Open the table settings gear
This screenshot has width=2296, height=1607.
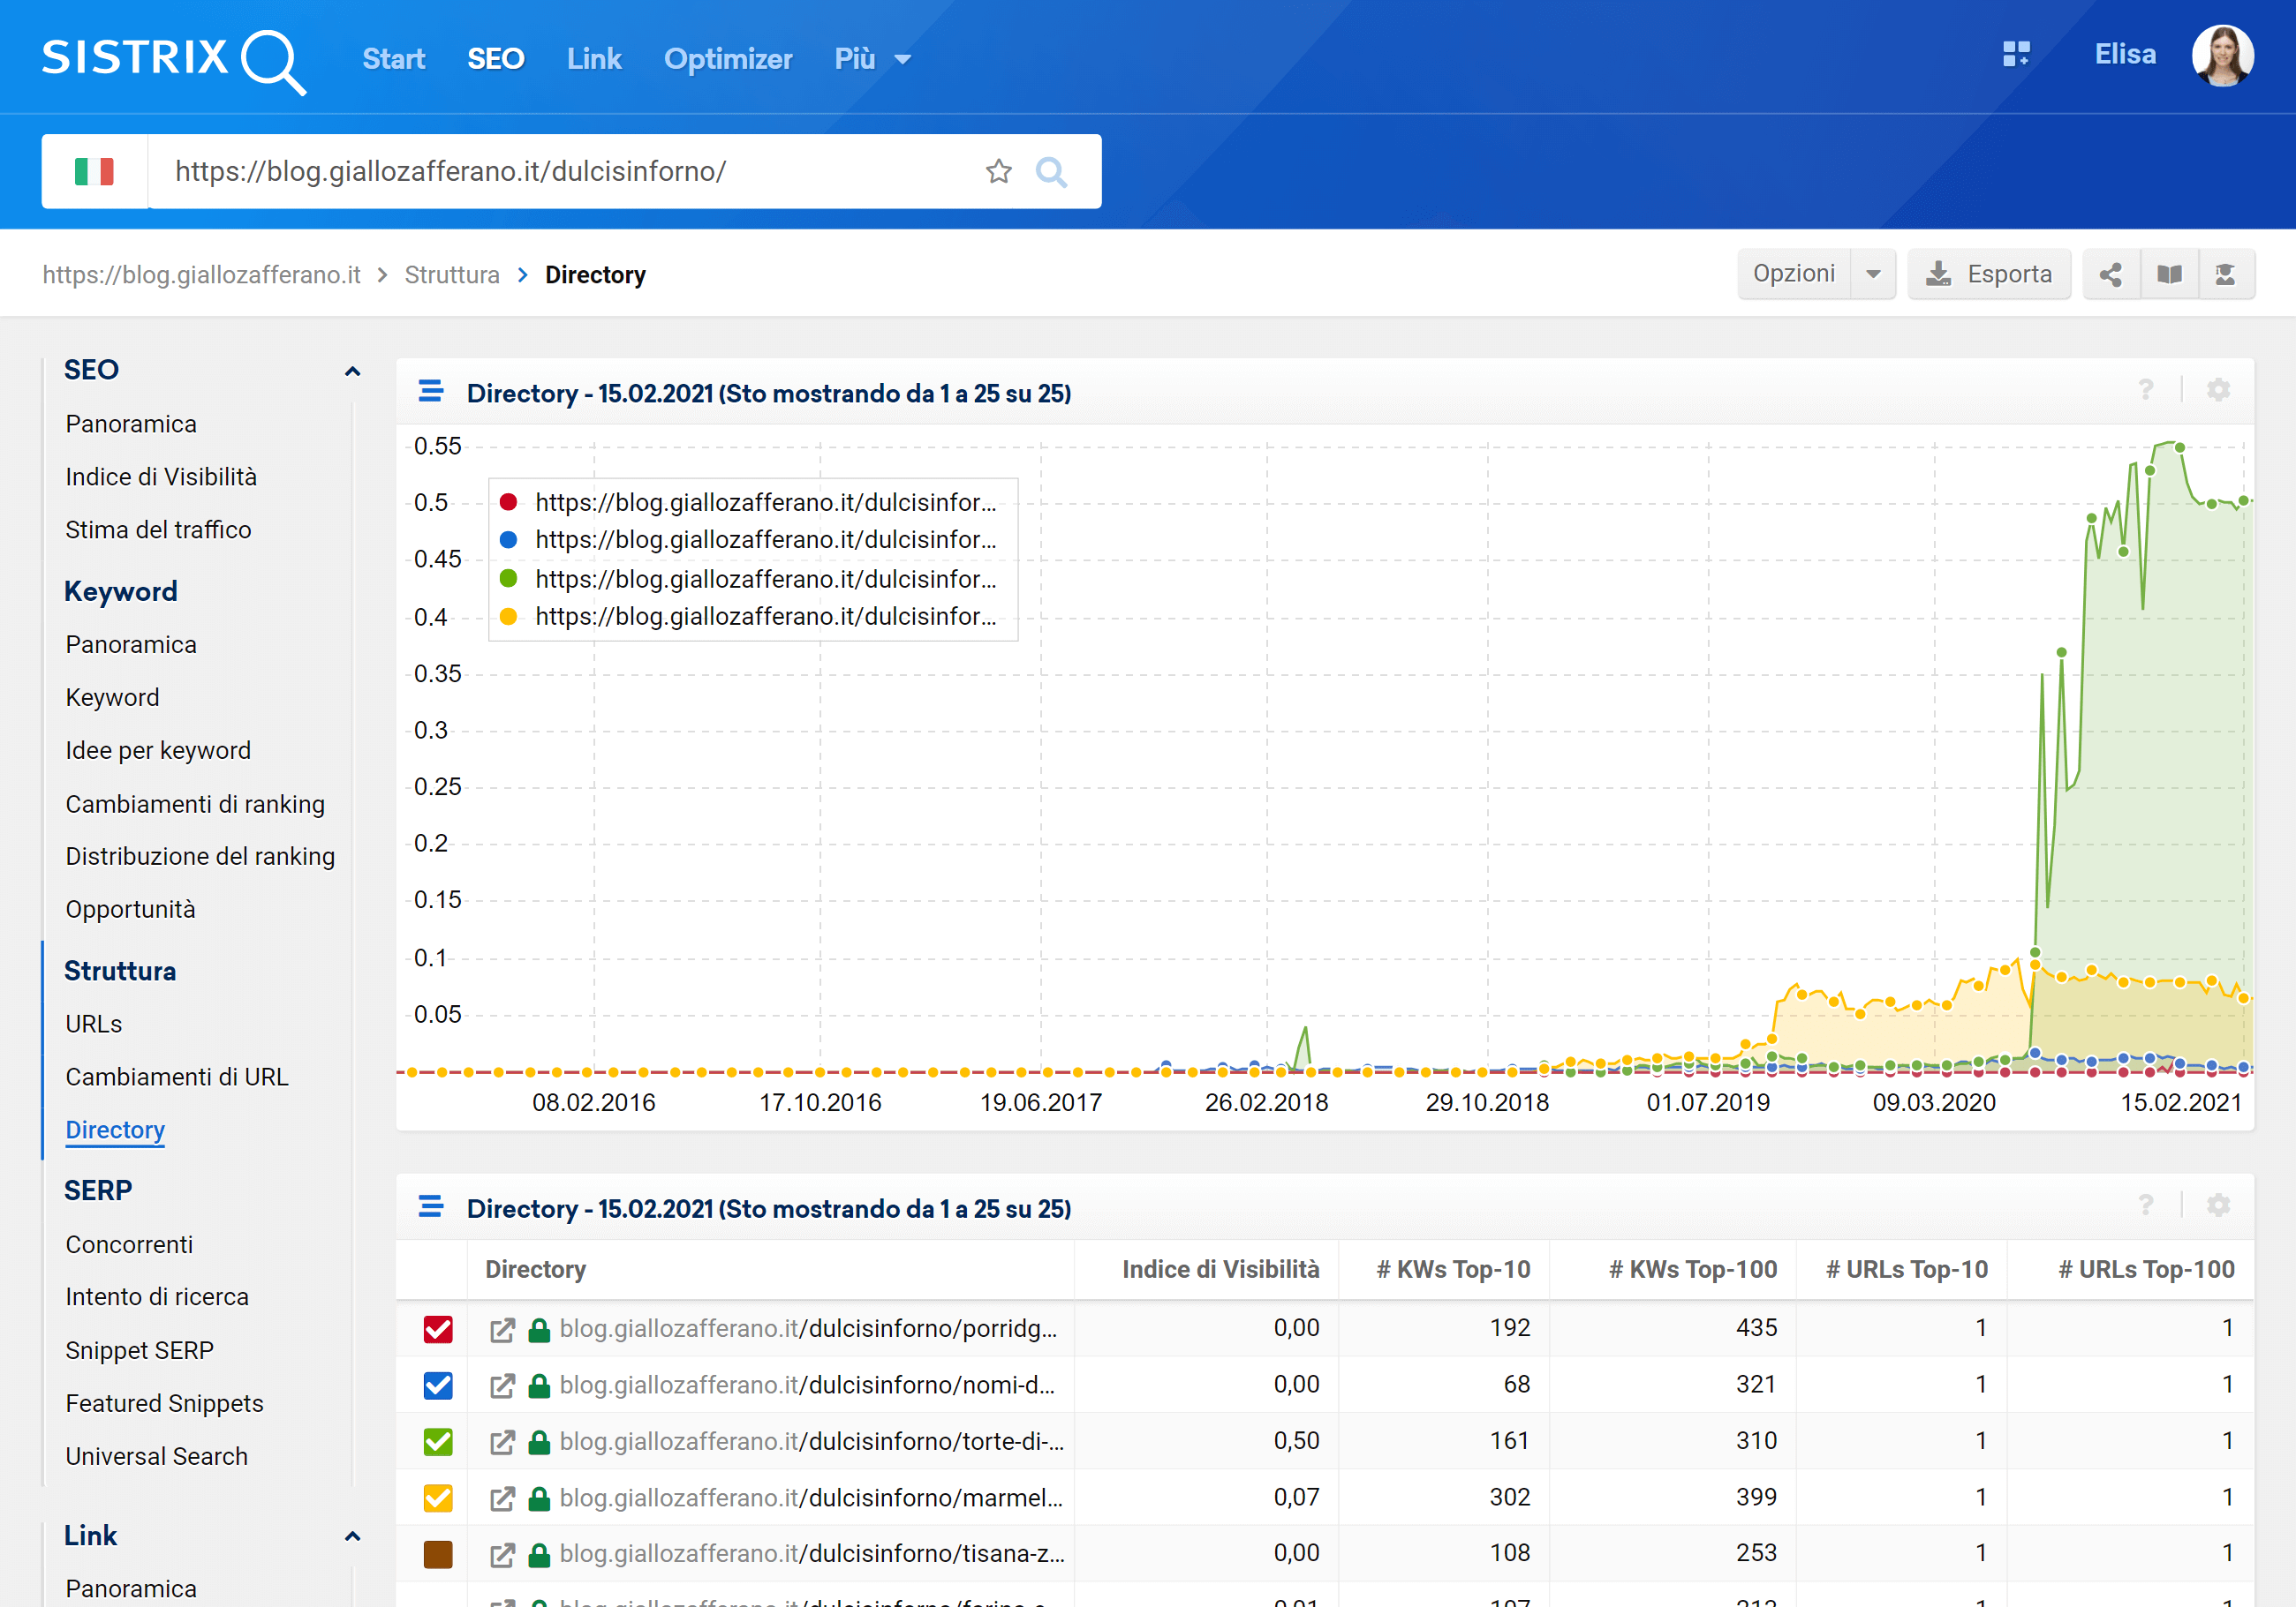pyautogui.click(x=2218, y=1205)
